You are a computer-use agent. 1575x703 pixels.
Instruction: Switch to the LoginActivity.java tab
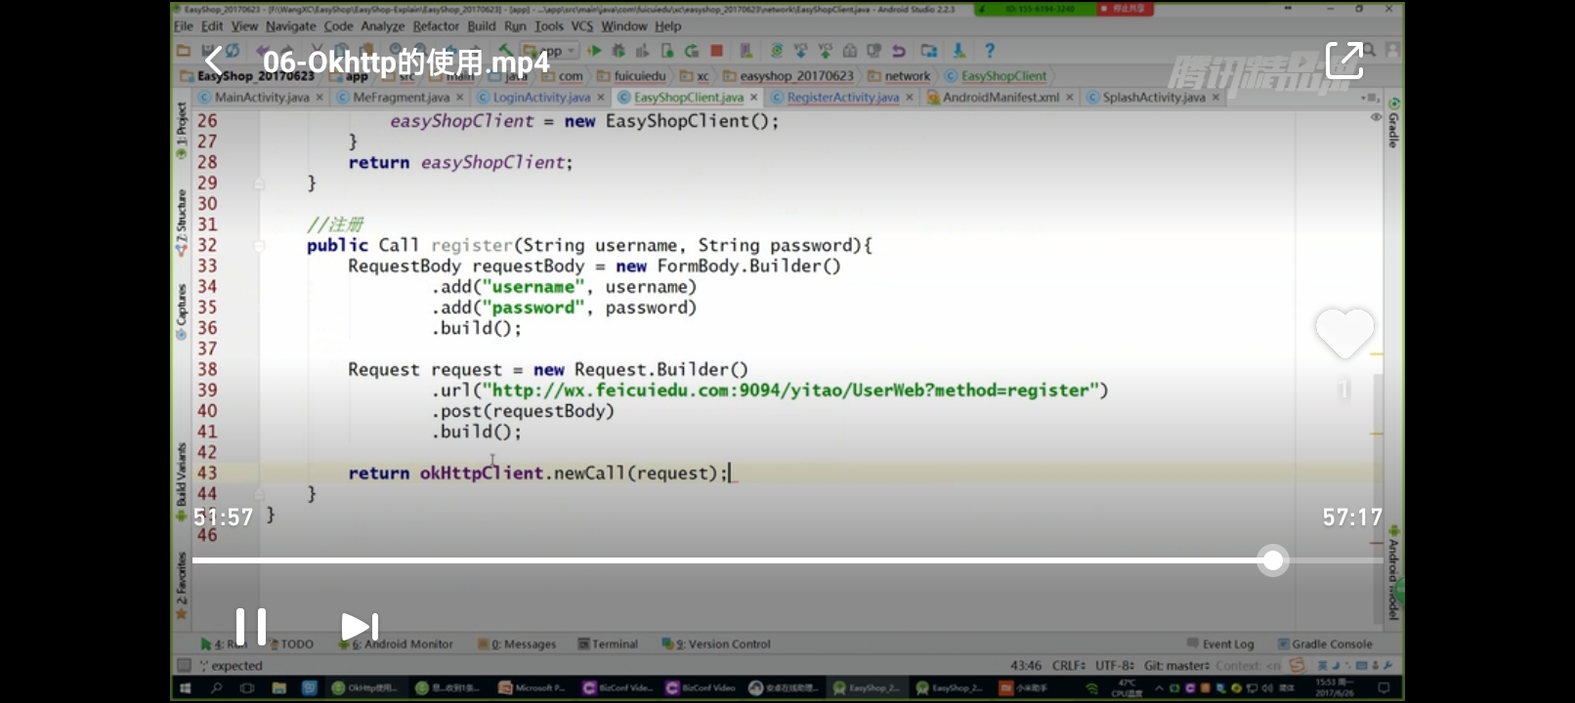[x=541, y=98]
